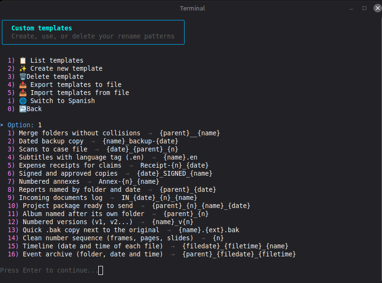Click 'Signed and approved copies' template row
Viewport: 382px width, 283px height.
(x=110, y=173)
